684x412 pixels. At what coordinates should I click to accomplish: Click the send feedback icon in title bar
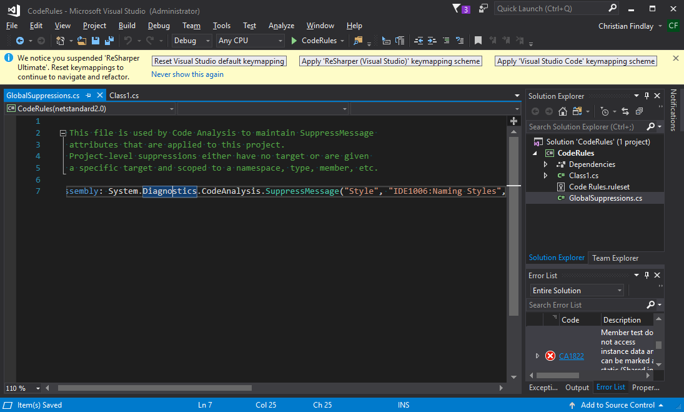pos(483,8)
